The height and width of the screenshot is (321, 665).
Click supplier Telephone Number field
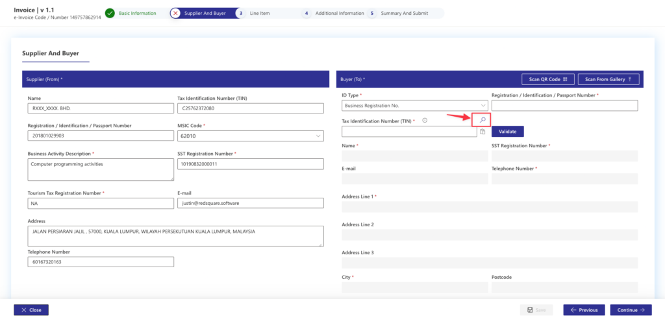point(101,262)
